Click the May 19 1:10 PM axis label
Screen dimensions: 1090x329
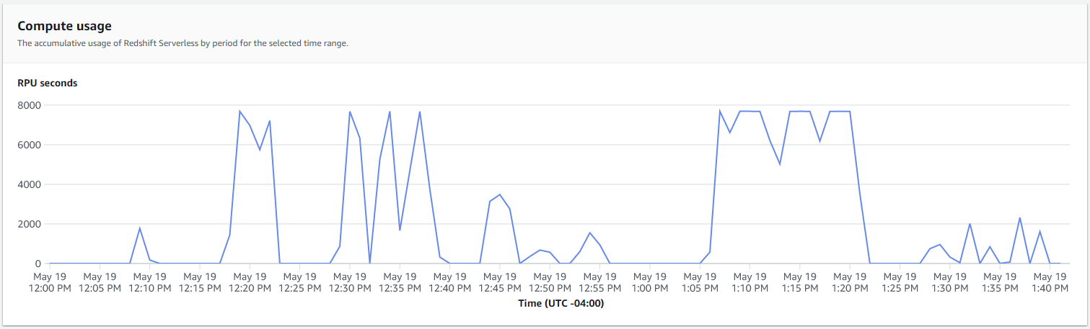pos(750,282)
